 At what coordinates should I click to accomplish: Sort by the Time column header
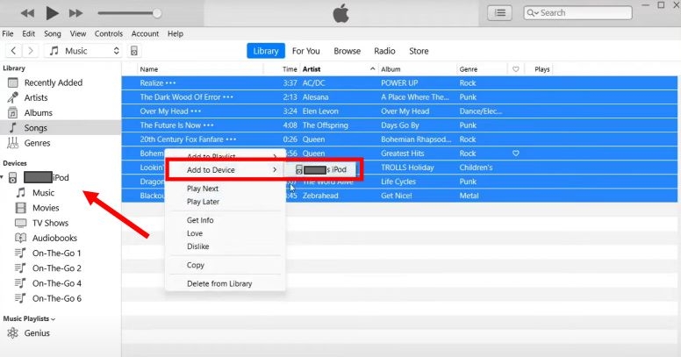point(290,69)
